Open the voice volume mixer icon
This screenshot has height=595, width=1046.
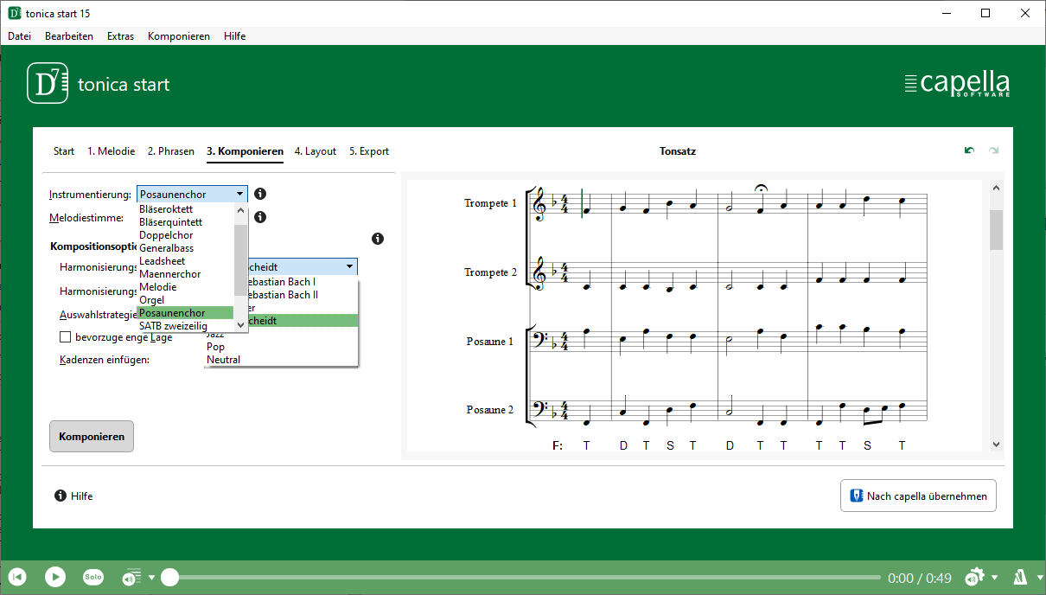coord(131,578)
